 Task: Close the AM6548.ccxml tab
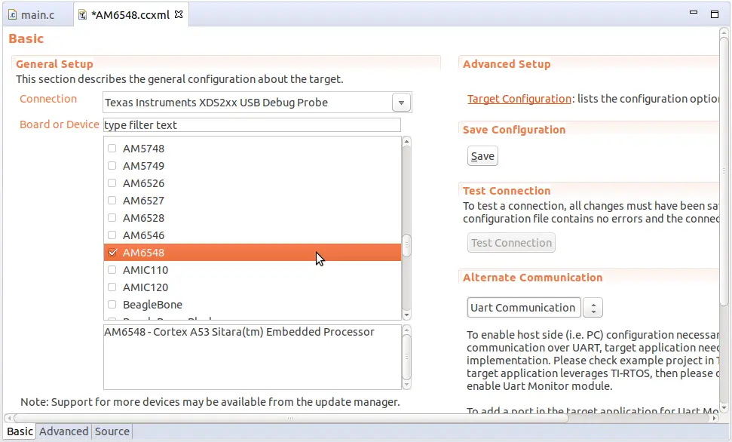(179, 14)
